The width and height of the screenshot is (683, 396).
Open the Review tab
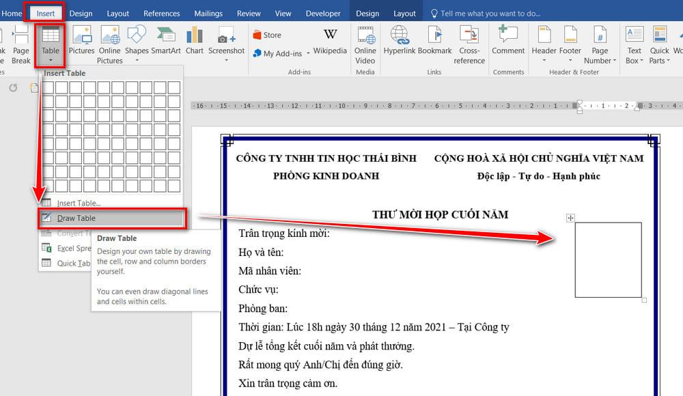(249, 14)
